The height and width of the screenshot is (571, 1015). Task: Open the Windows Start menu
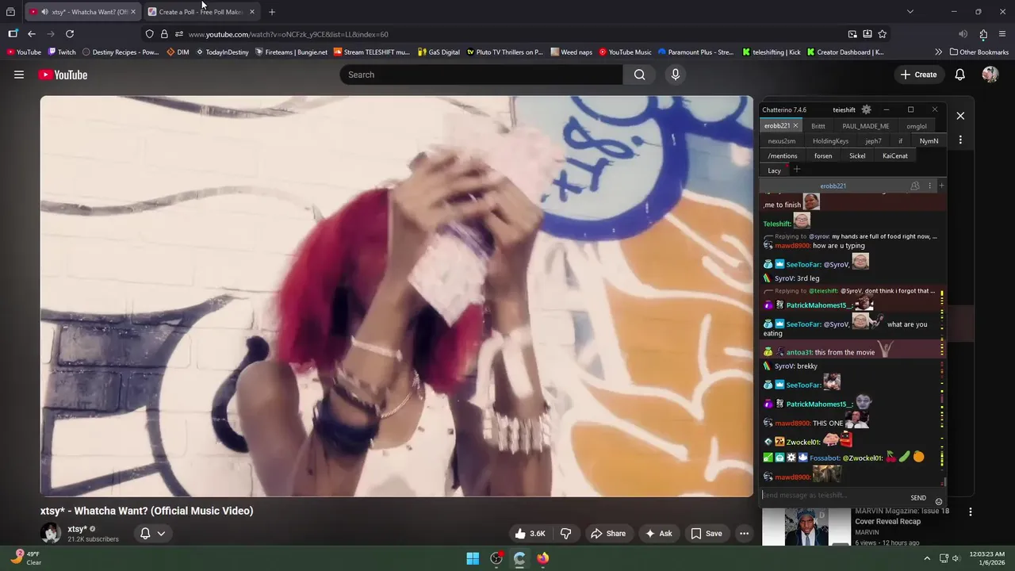pyautogui.click(x=473, y=558)
